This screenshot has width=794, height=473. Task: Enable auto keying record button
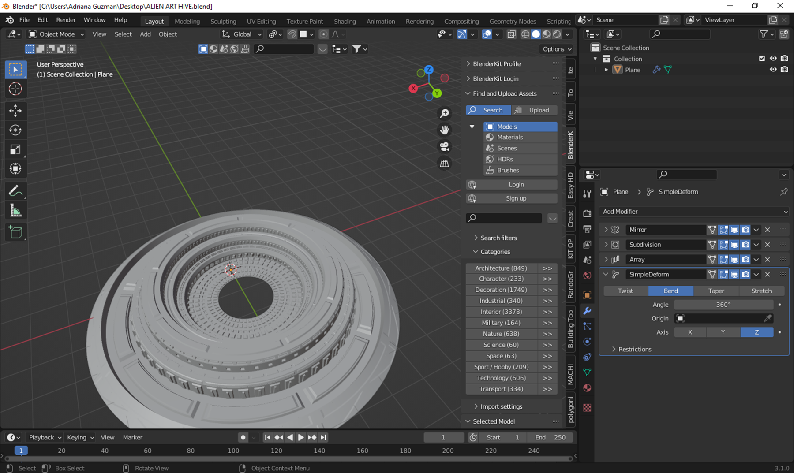click(x=243, y=437)
